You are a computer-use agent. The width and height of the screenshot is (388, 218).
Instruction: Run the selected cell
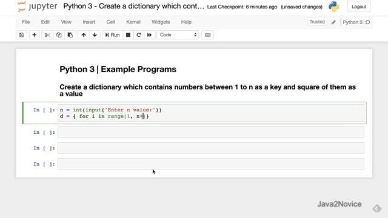pyautogui.click(x=112, y=35)
